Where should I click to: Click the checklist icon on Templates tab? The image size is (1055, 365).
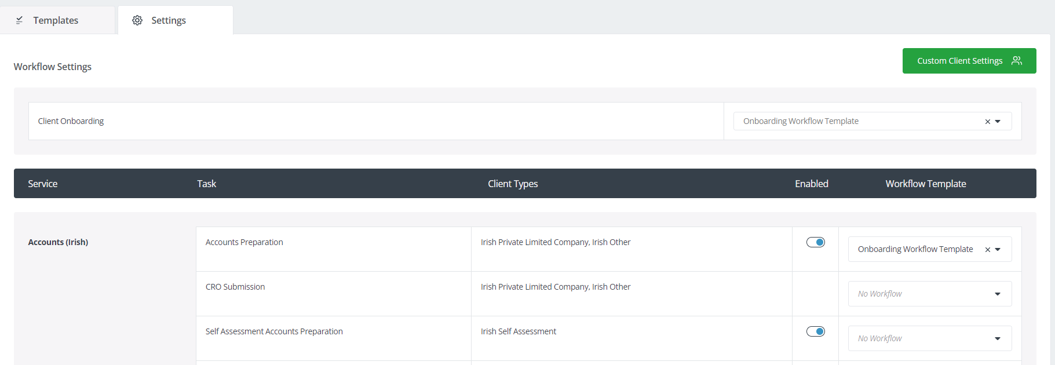19,20
